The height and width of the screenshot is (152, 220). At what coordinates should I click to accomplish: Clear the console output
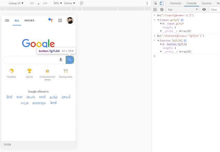162,10
